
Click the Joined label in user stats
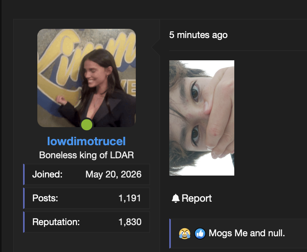tap(47, 174)
